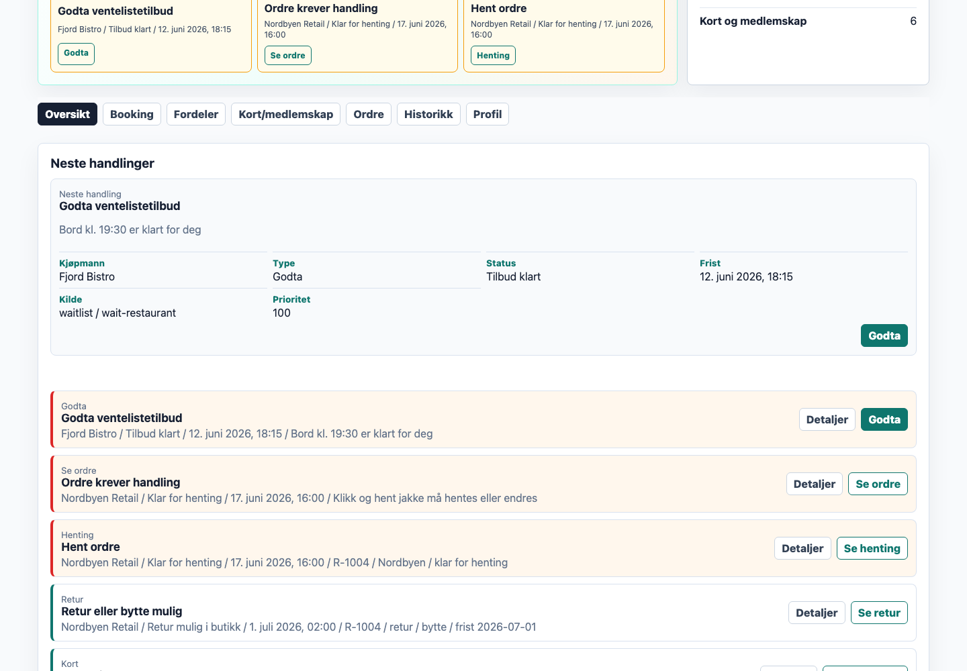
Task: Click Neste handlinger heading
Action: pyautogui.click(x=103, y=164)
